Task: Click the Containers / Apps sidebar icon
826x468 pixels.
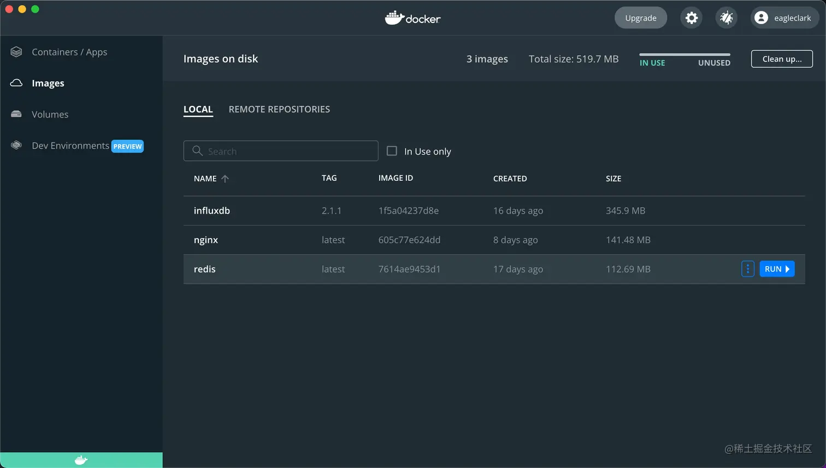Action: pyautogui.click(x=16, y=52)
